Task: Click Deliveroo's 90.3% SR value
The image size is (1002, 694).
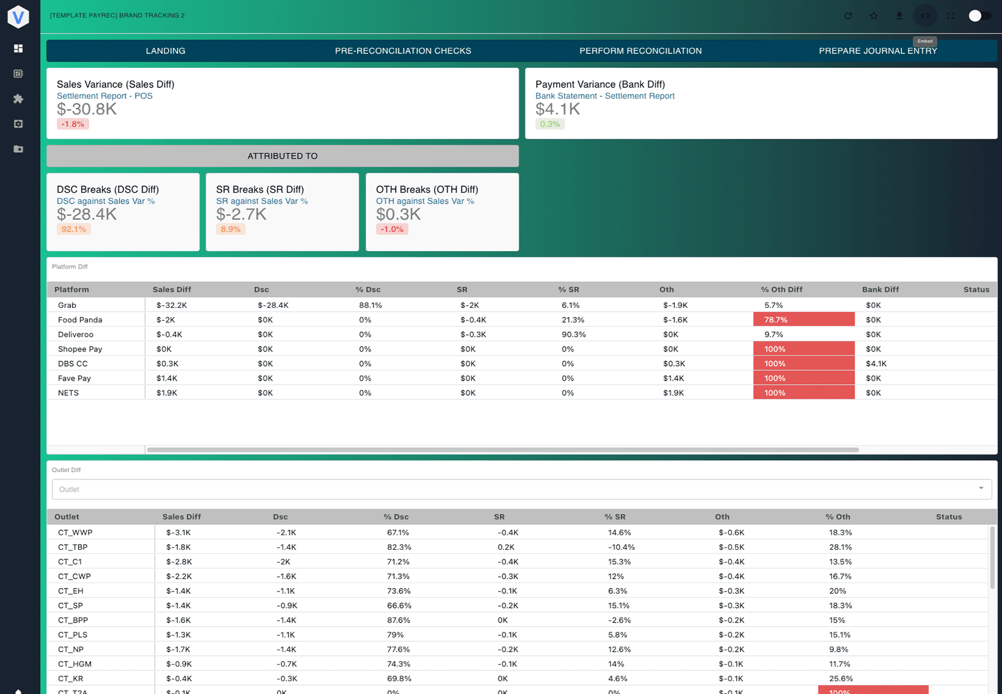Action: 573,335
